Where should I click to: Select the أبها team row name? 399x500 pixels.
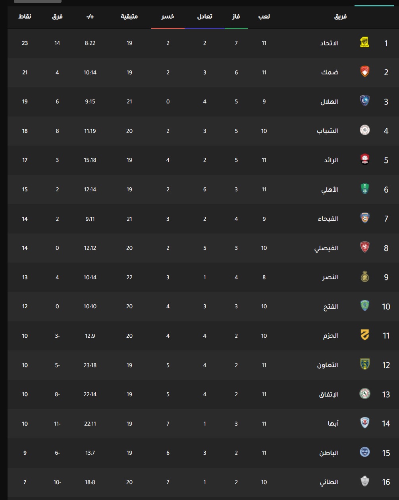tap(333, 424)
